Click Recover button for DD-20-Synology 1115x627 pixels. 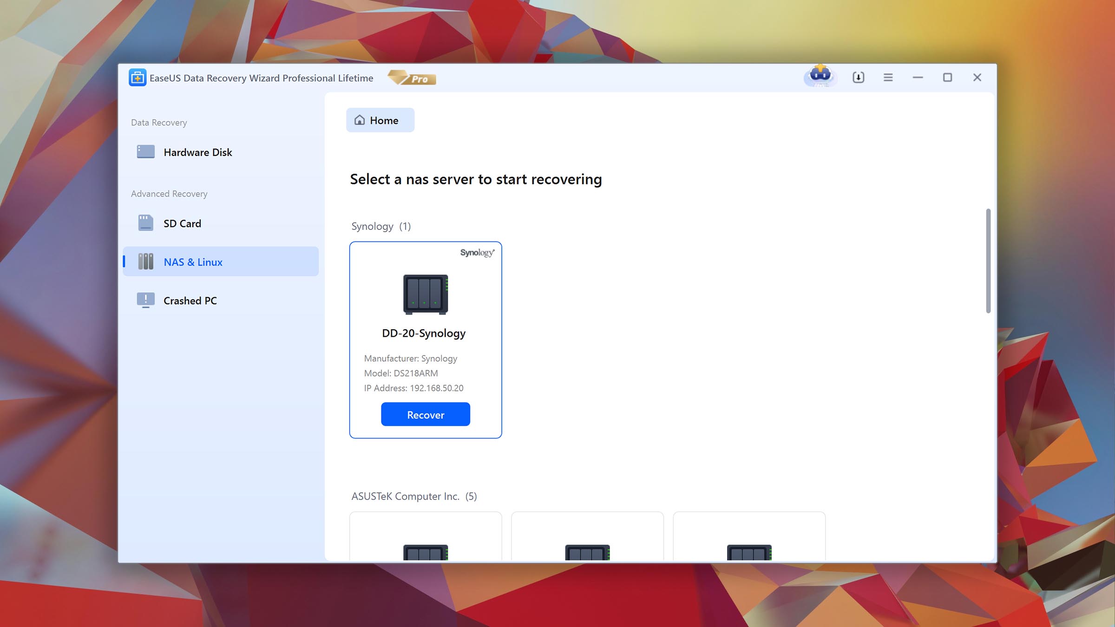(x=425, y=414)
